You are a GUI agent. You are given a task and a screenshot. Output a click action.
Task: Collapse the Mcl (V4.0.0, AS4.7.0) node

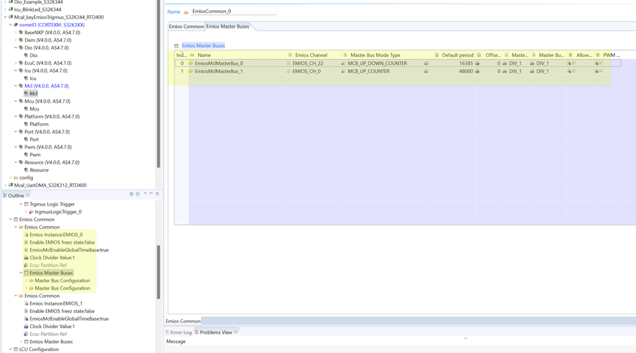pyautogui.click(x=16, y=86)
